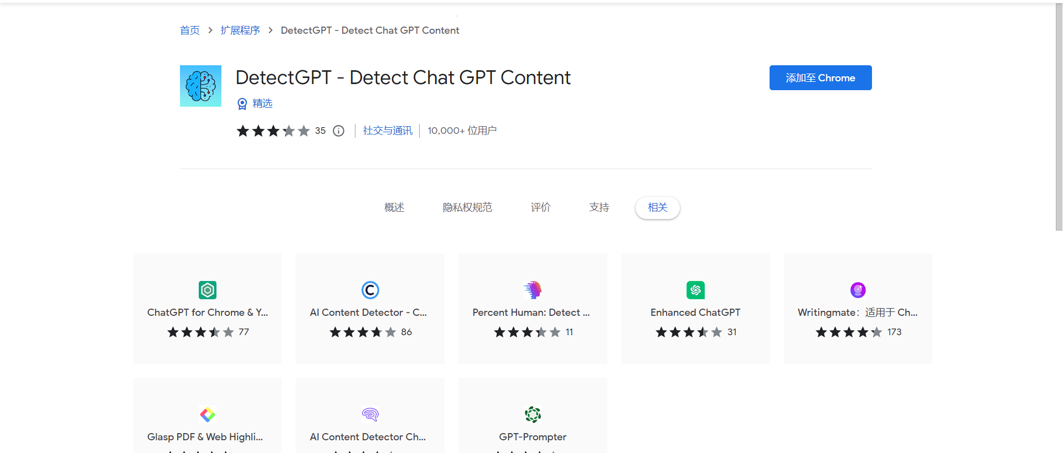Image resolution: width=1063 pixels, height=453 pixels.
Task: Click the GPT-Prompter green icon
Action: 533,414
